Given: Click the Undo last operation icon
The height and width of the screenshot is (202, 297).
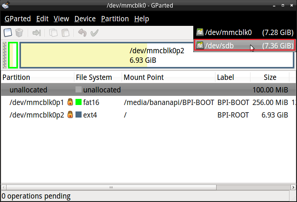Looking at the screenshot, I should [82, 33].
